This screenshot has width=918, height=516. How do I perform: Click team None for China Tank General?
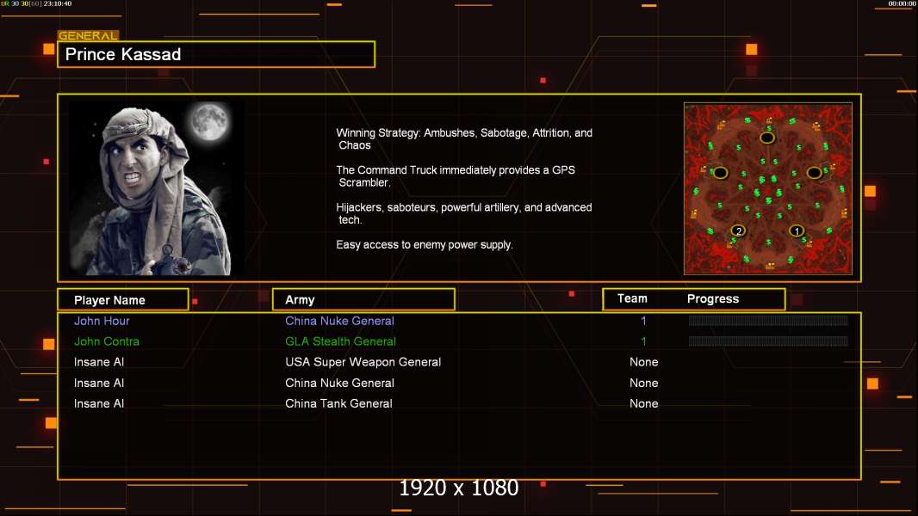tap(643, 404)
